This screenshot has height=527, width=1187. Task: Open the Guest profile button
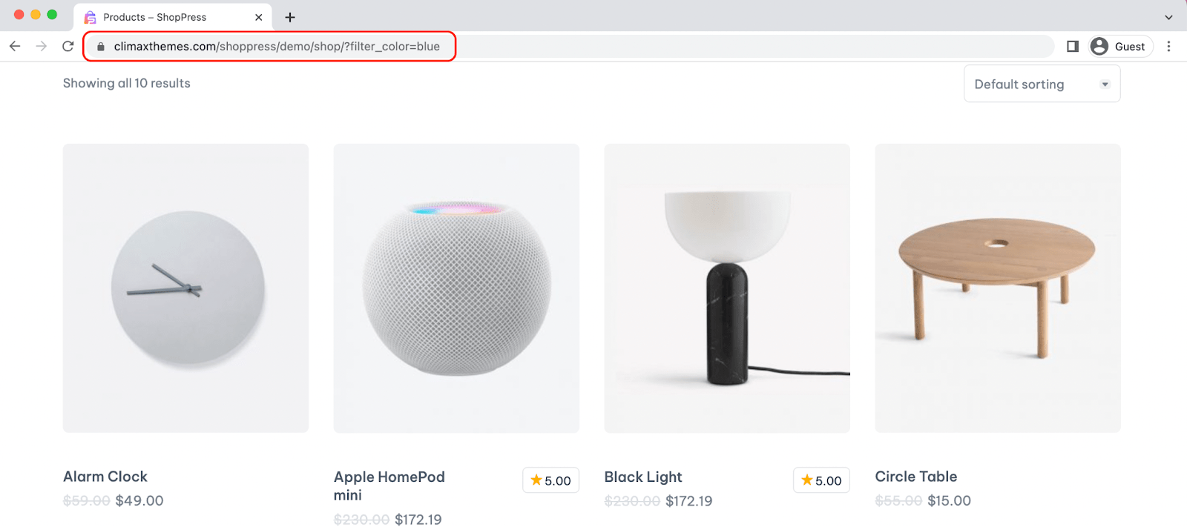pos(1120,46)
